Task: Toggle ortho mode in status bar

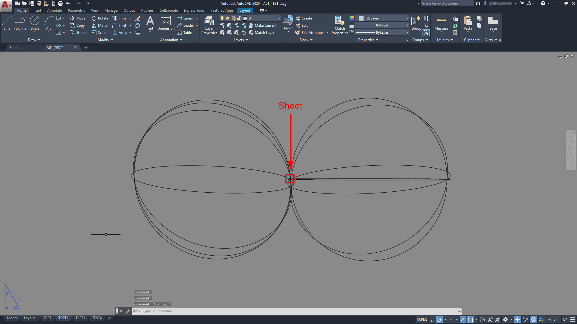Action: 432,319
